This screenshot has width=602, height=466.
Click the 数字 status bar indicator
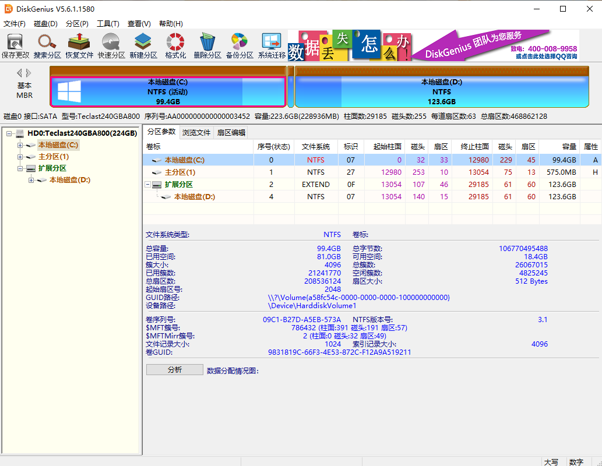[x=576, y=461]
